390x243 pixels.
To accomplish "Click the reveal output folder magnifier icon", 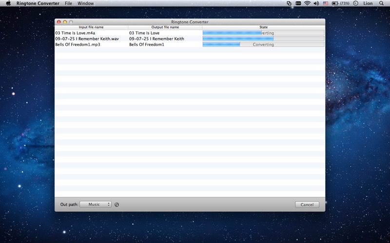I will [117, 205].
